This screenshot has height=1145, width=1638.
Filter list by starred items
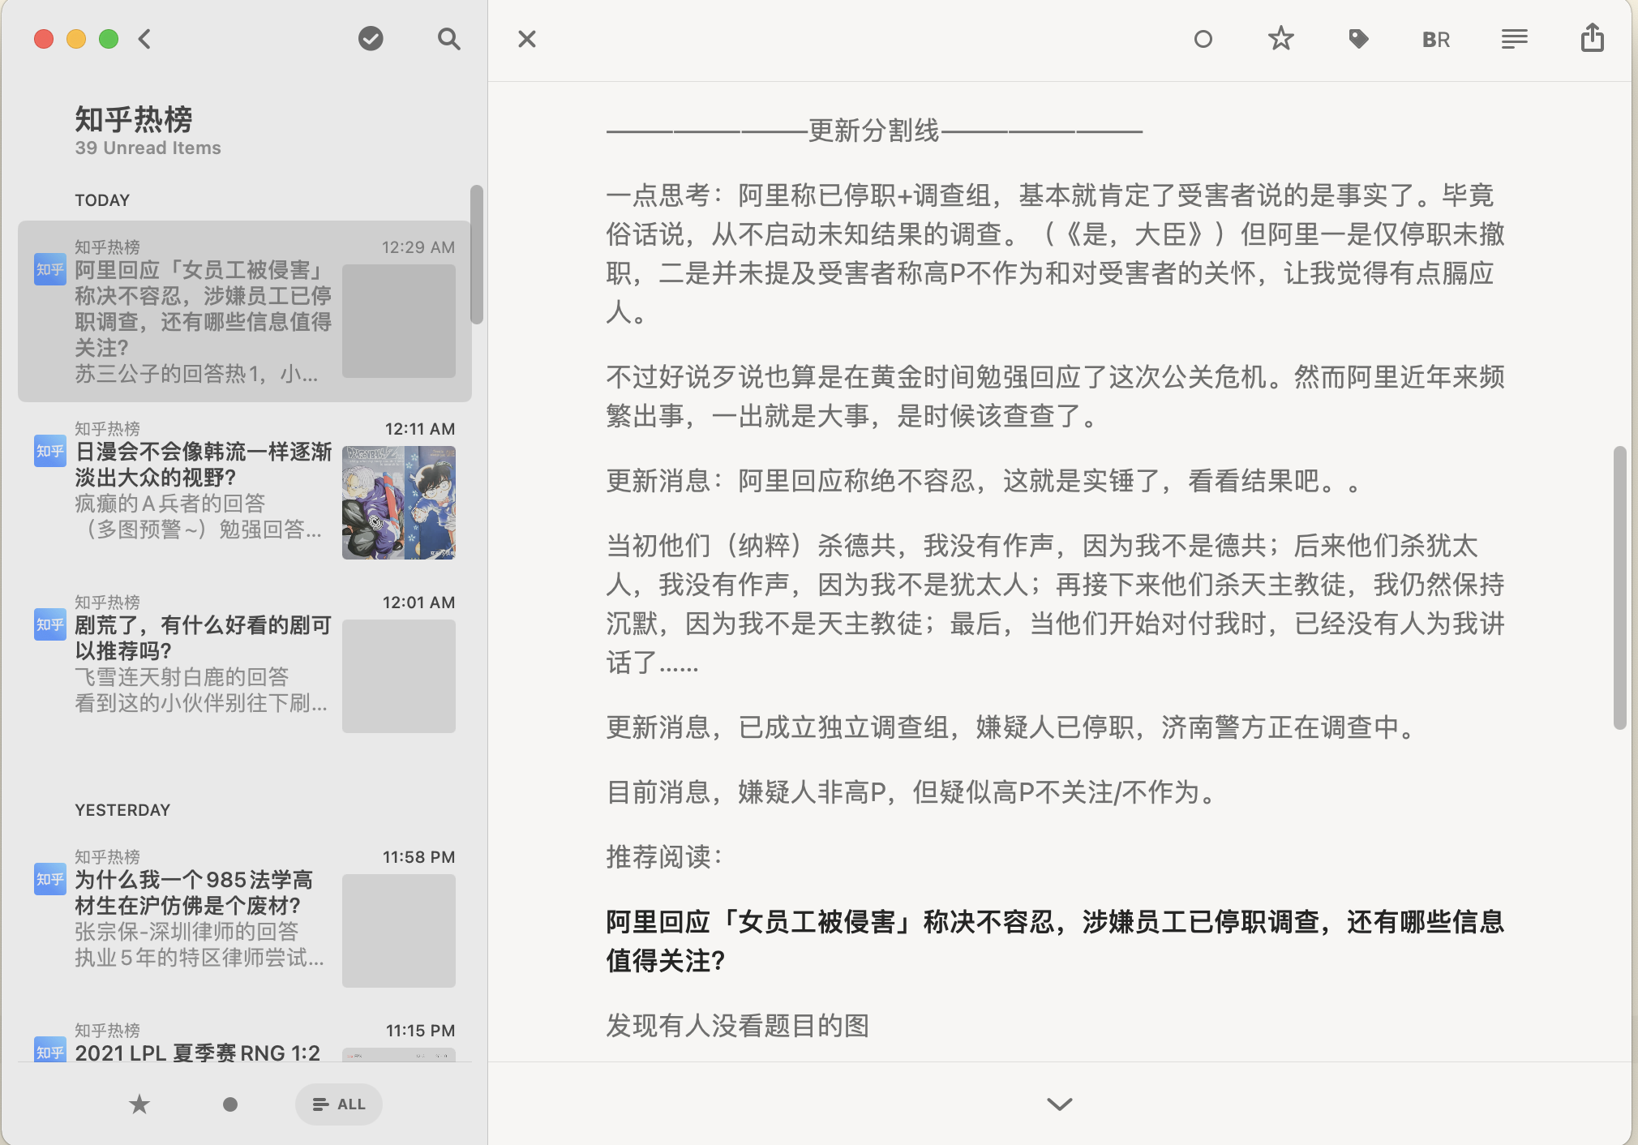point(139,1104)
